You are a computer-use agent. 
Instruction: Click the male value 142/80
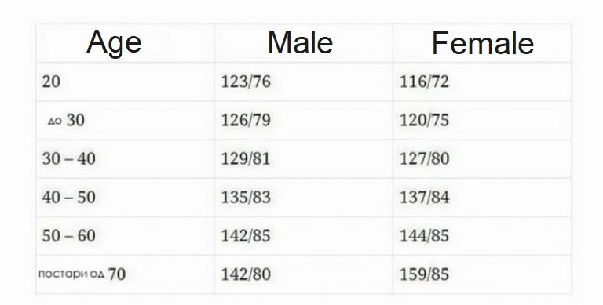(x=246, y=274)
